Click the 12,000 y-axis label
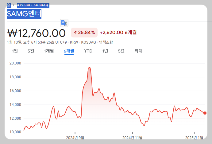 coord(15,119)
